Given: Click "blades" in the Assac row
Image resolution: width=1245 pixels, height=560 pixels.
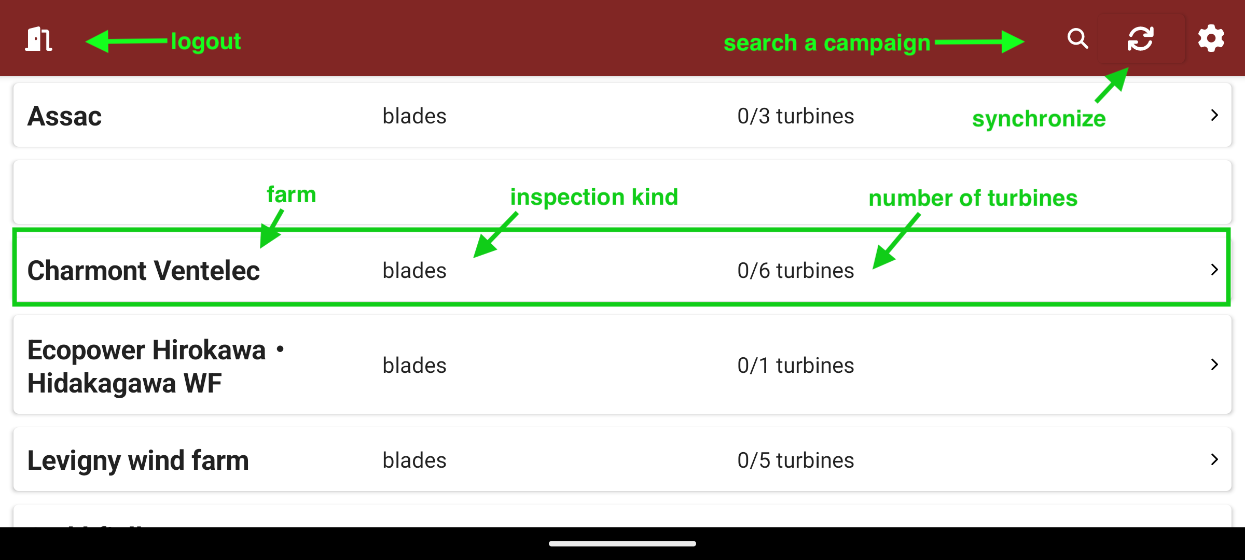Looking at the screenshot, I should point(414,116).
